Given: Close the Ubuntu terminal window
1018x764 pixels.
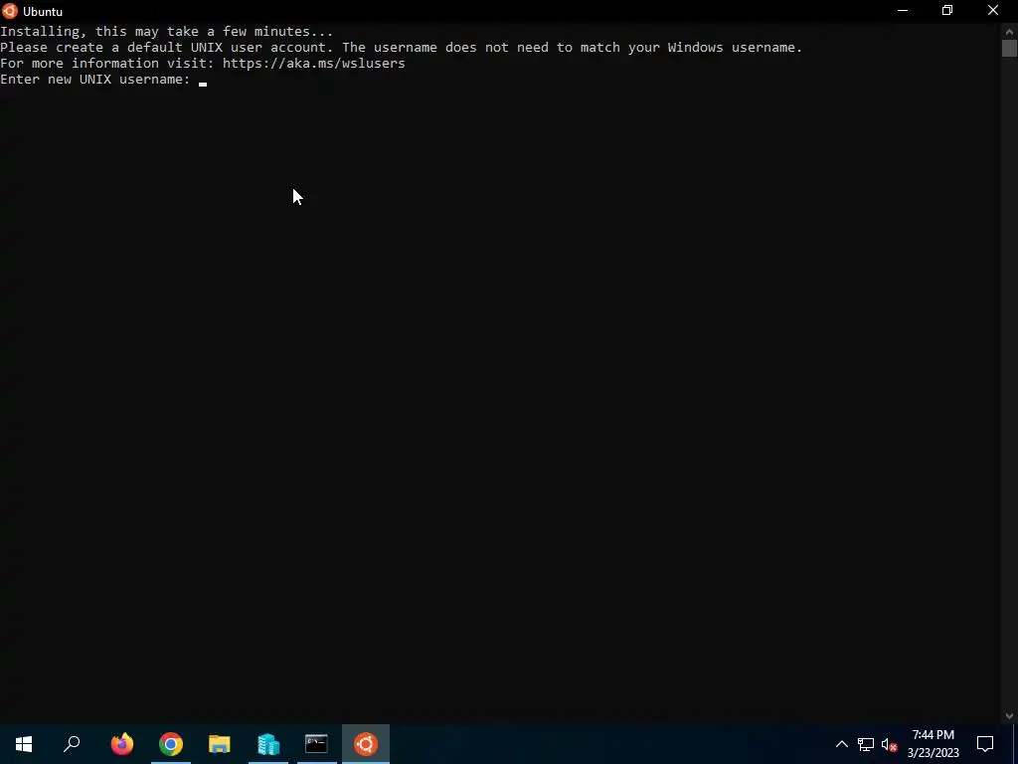Looking at the screenshot, I should point(993,10).
